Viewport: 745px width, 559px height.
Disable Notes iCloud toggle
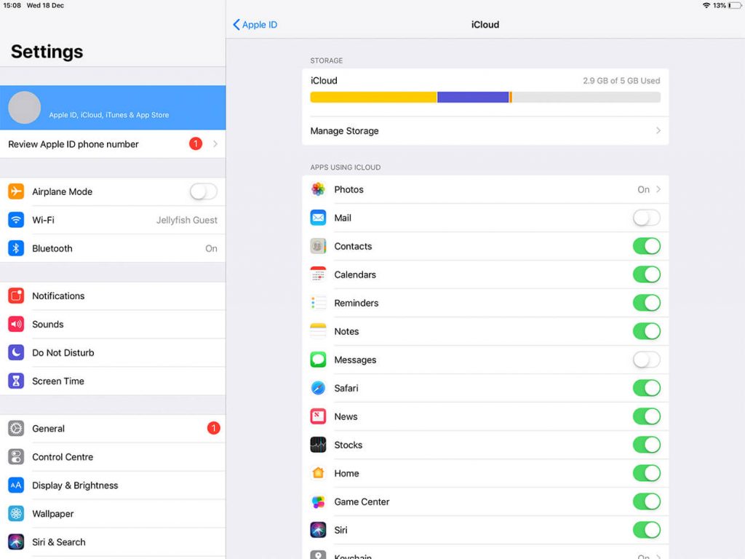click(x=647, y=331)
